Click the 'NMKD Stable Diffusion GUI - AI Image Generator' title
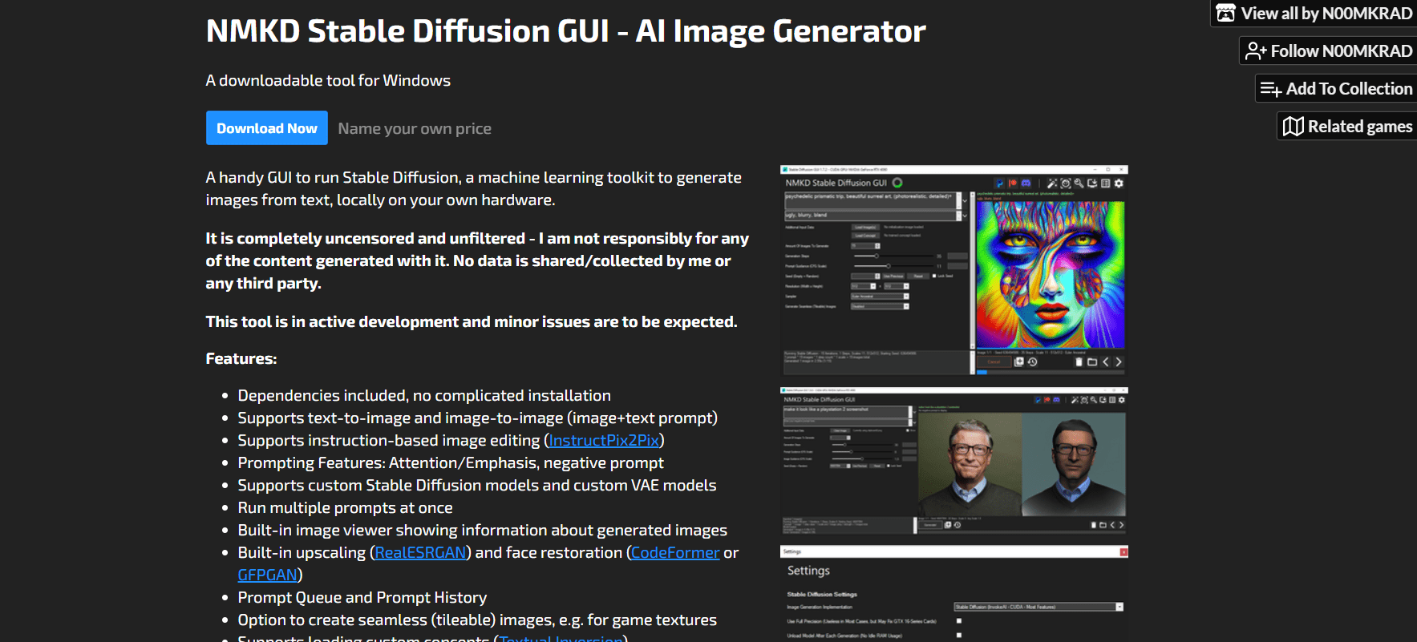The image size is (1417, 642). coord(565,31)
